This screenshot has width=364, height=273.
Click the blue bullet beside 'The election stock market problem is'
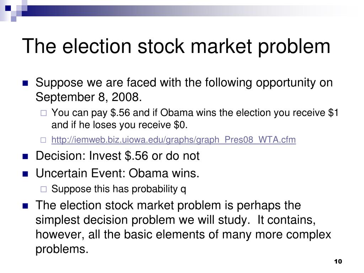coord(25,206)
